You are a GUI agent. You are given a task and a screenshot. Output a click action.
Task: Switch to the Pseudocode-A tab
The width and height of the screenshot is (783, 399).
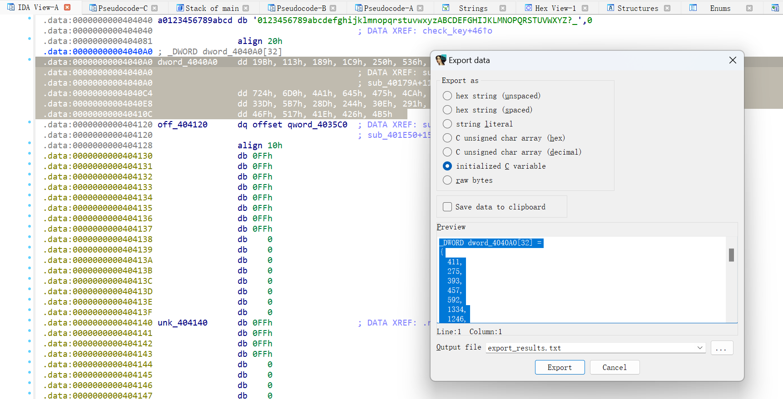click(388, 8)
